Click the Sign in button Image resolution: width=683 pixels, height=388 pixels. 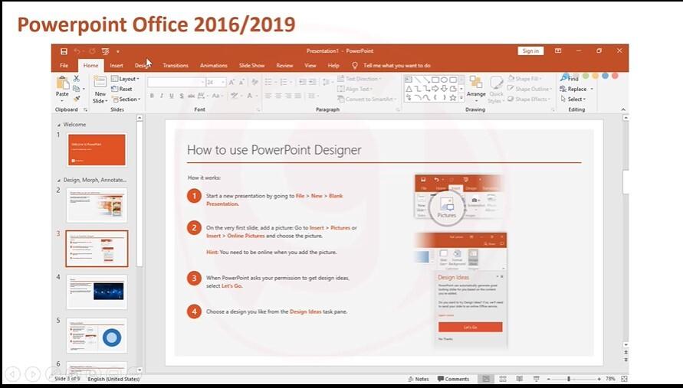(530, 51)
